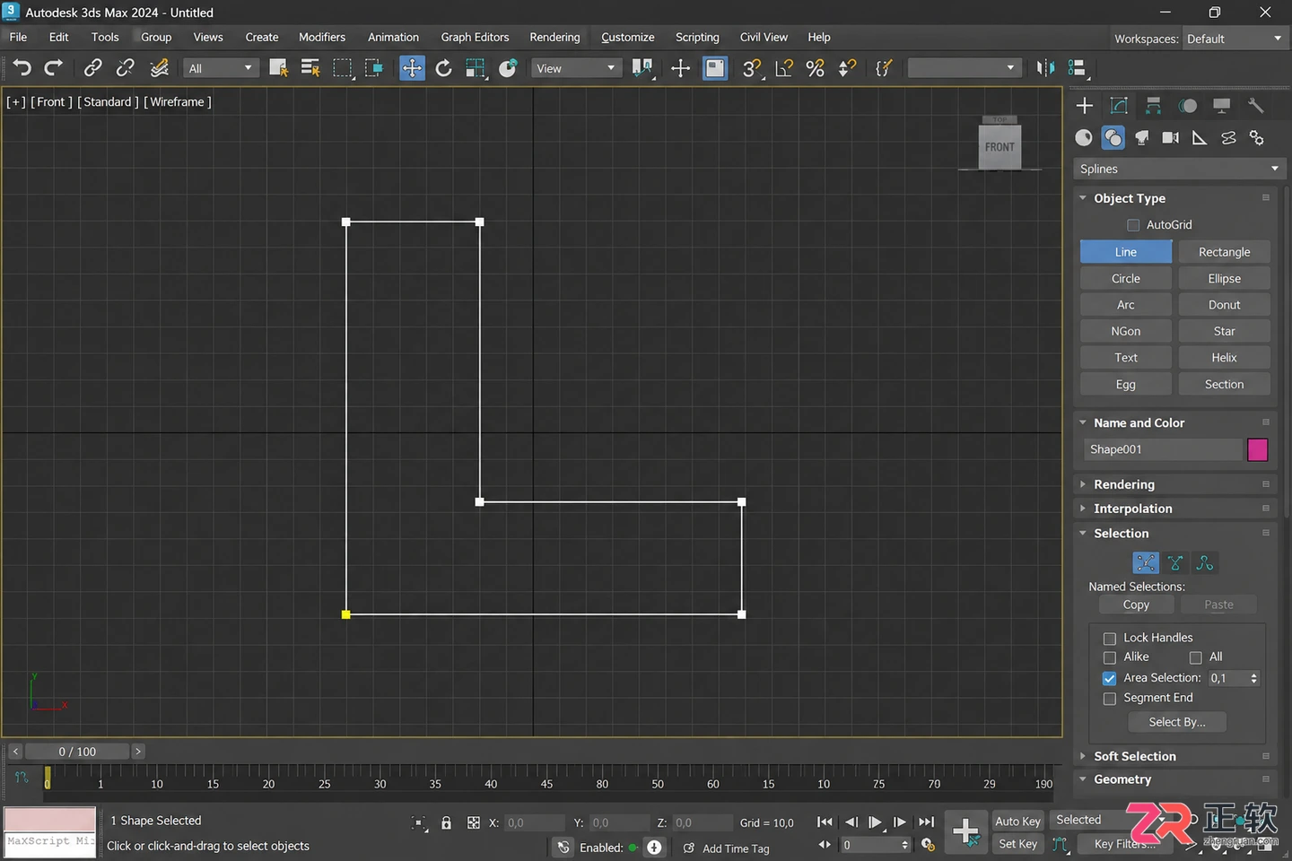The image size is (1292, 861).
Task: Open the Workspaces Default dropdown
Action: pyautogui.click(x=1235, y=39)
